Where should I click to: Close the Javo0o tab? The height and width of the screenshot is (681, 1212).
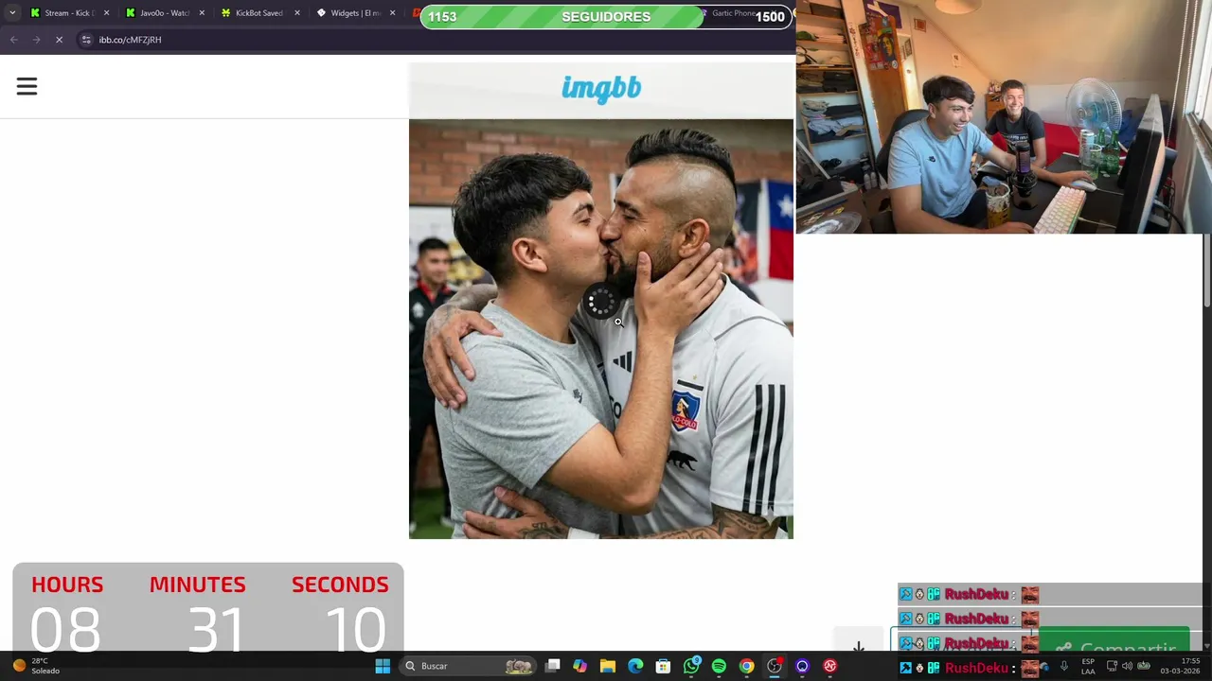click(x=202, y=13)
